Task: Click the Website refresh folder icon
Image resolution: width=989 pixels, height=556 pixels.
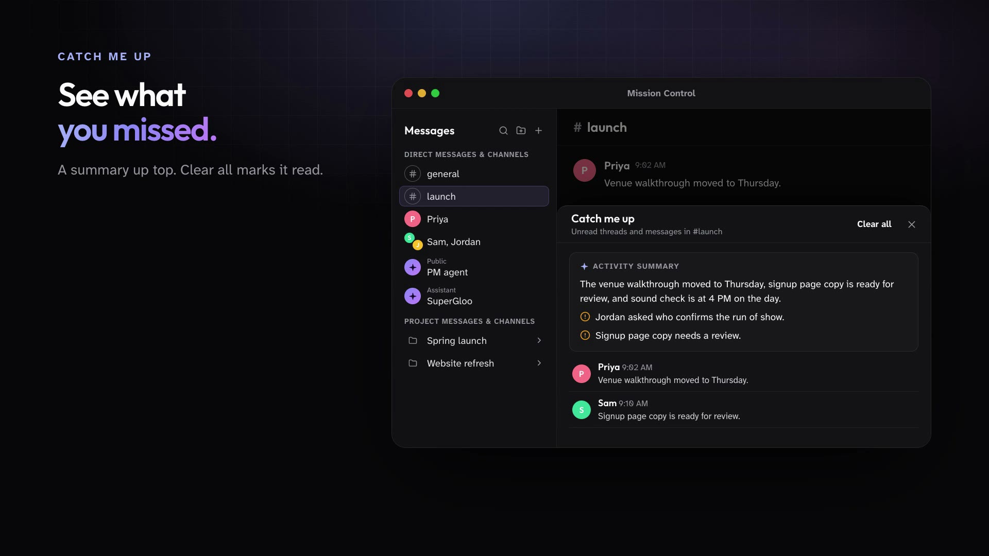Action: point(413,363)
